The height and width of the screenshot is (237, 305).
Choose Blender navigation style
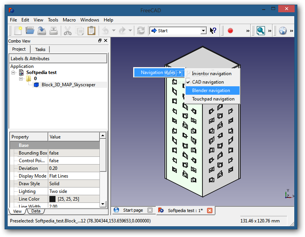pyautogui.click(x=213, y=91)
